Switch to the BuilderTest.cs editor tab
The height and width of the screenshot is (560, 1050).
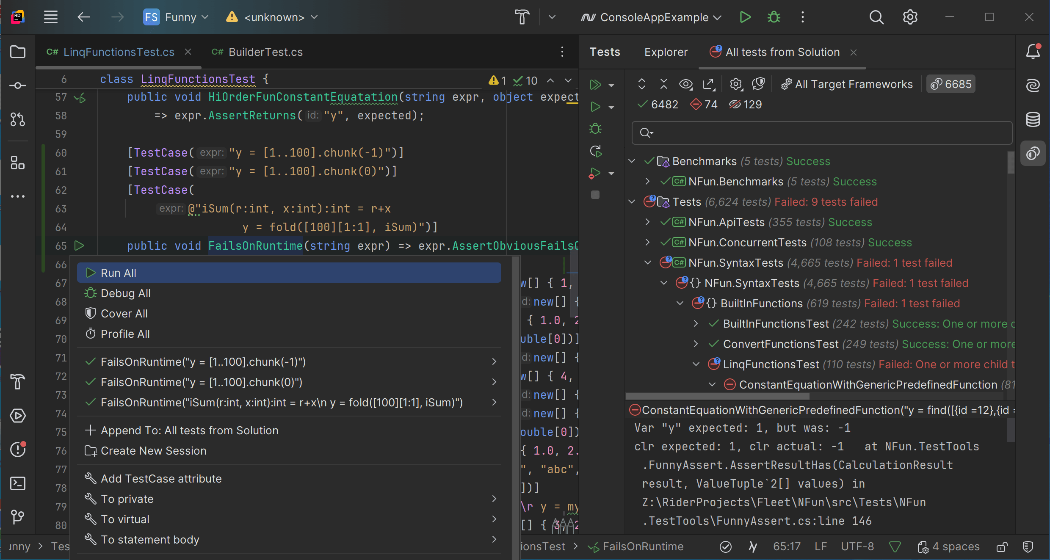pos(265,52)
